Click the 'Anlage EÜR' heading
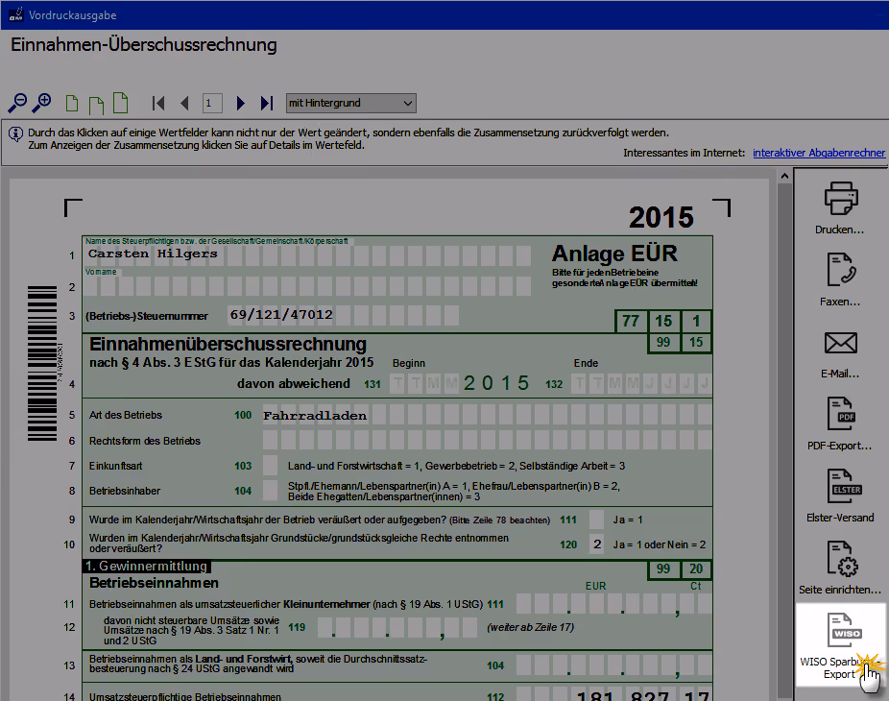This screenshot has width=889, height=701. click(614, 254)
